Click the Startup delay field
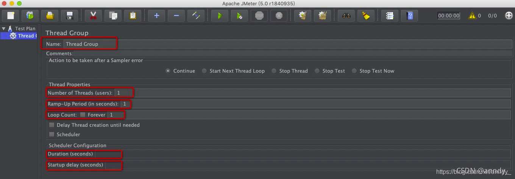This screenshot has width=515, height=179. 308,165
